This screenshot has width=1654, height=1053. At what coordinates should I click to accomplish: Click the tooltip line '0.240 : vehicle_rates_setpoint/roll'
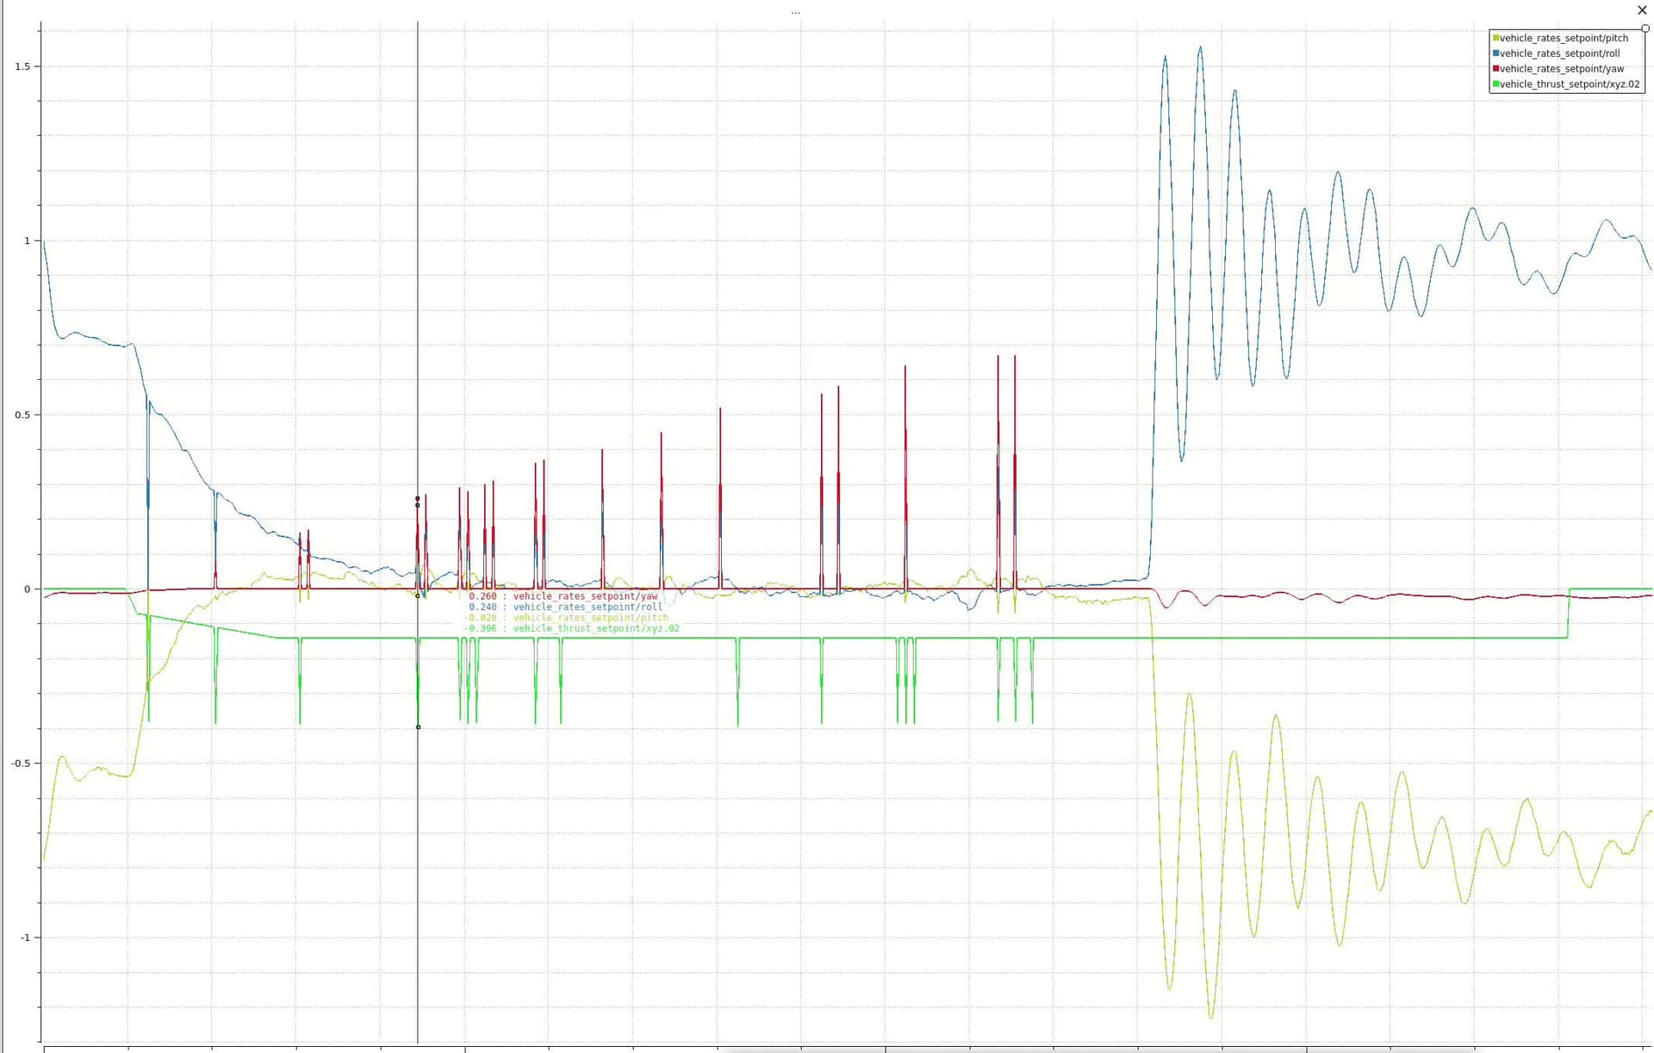point(565,607)
